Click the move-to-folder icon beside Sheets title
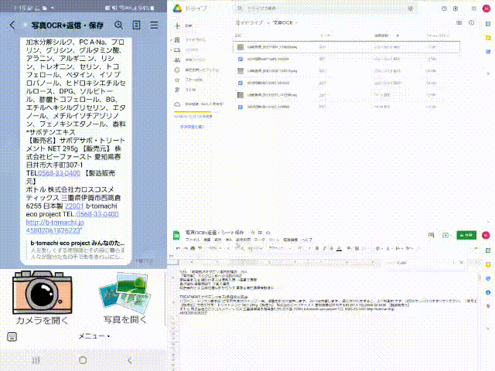495x371 pixels. (260, 233)
